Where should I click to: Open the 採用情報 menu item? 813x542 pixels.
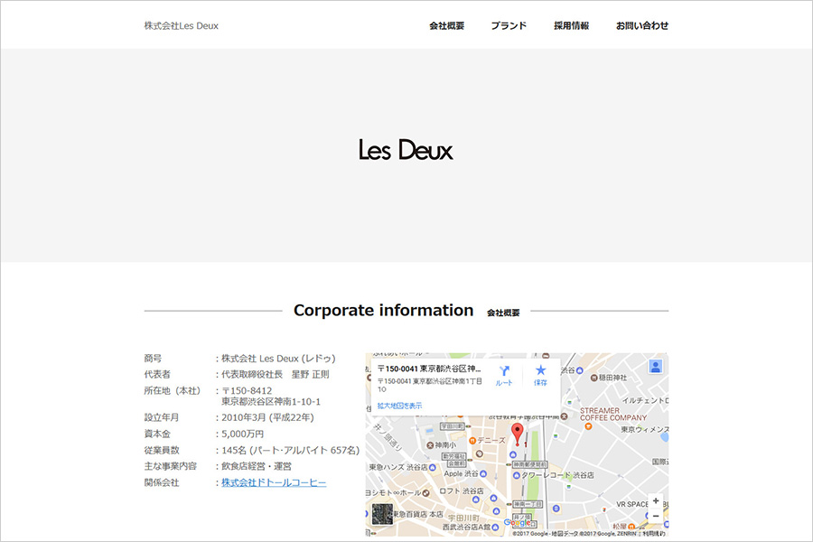(571, 25)
